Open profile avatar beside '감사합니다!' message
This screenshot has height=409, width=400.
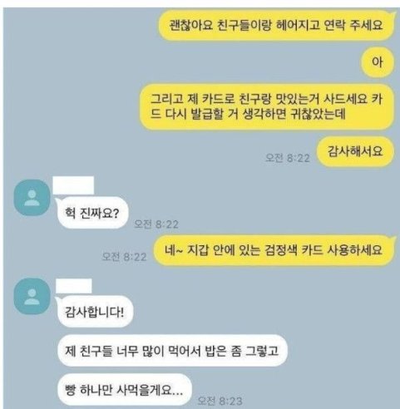pos(32,297)
